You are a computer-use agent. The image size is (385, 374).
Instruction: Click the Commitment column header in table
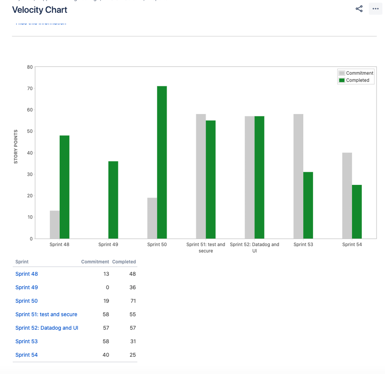95,262
